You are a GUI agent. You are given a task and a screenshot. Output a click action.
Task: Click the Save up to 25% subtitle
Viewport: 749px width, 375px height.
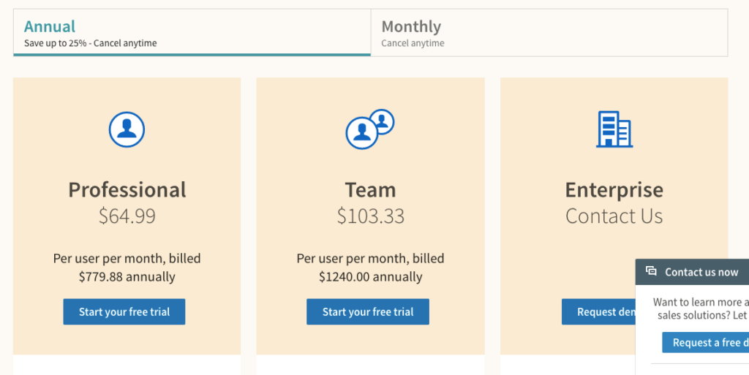pyautogui.click(x=90, y=43)
